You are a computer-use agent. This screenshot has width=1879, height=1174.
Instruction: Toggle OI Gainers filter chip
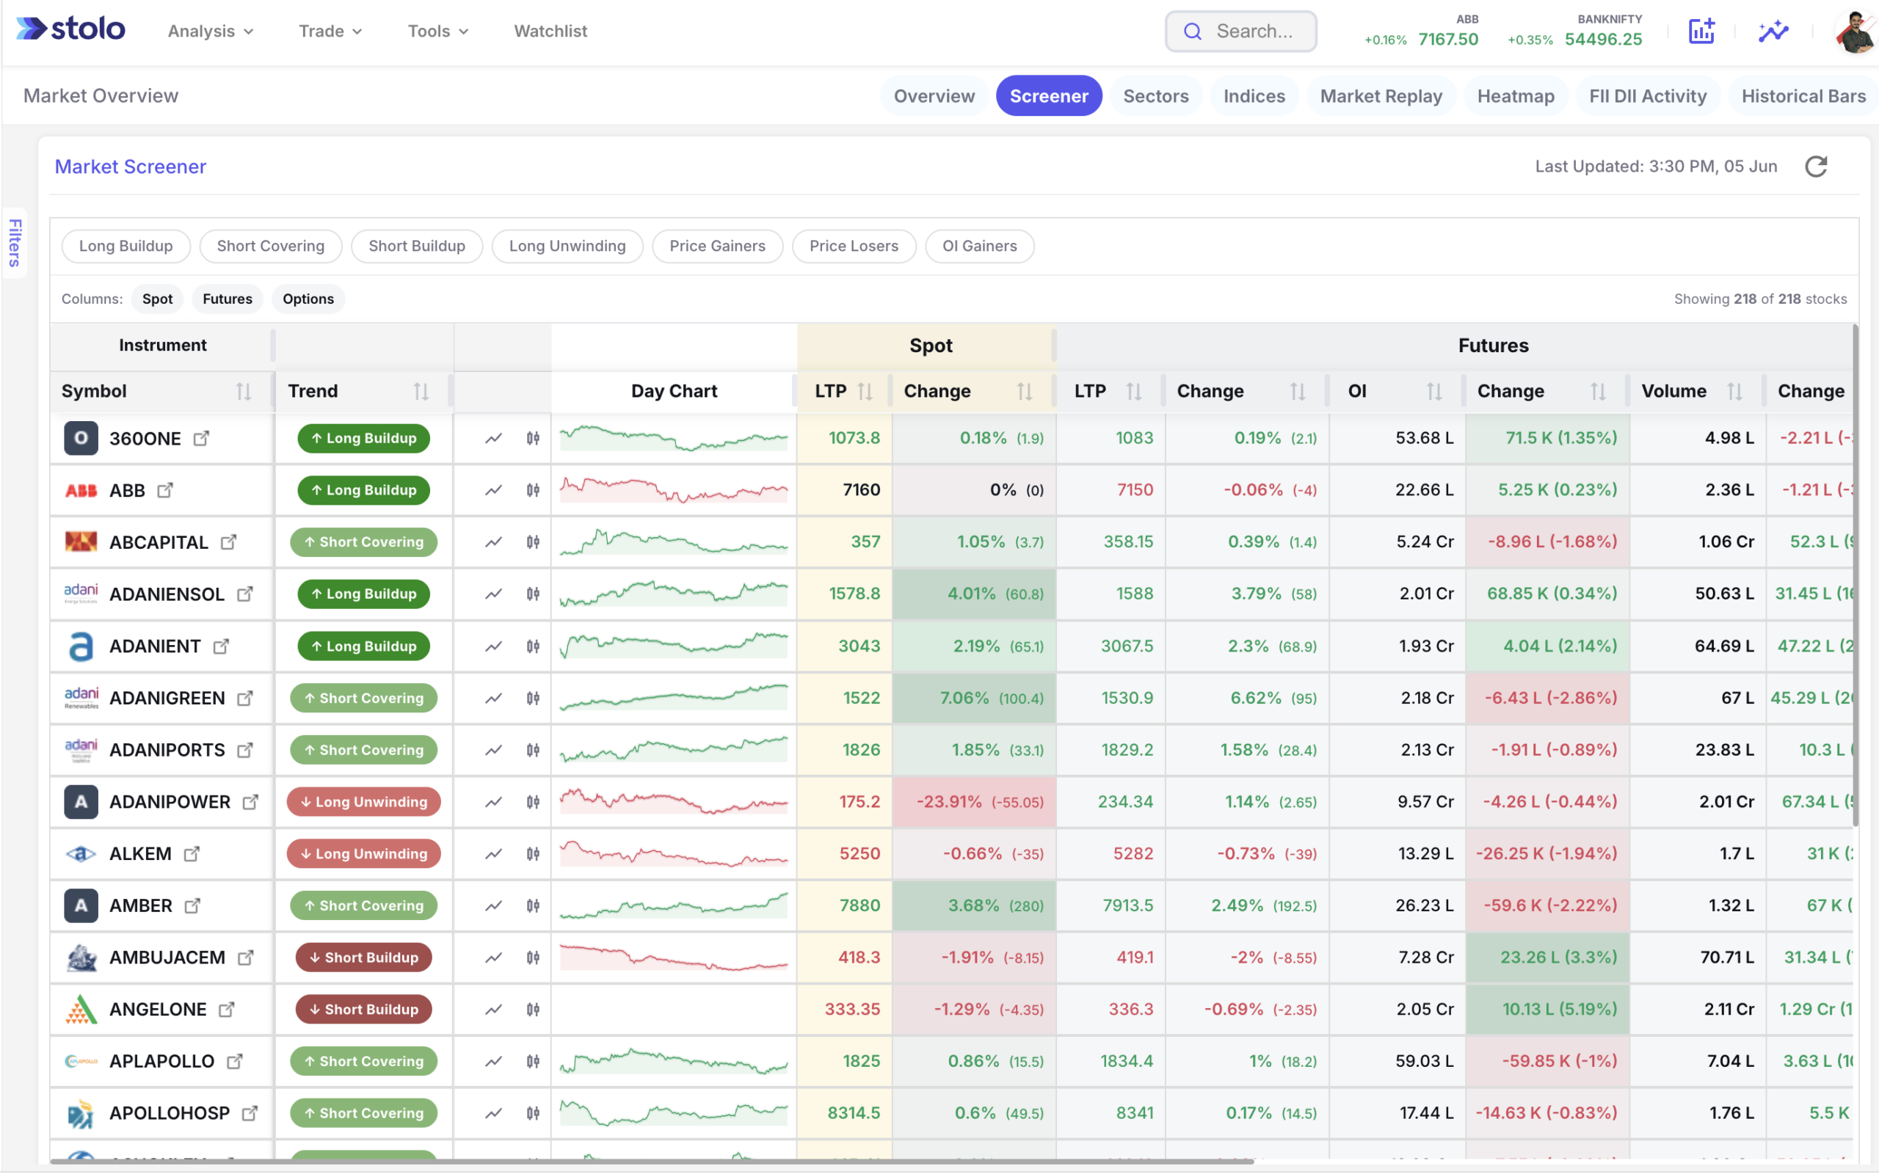tap(979, 246)
